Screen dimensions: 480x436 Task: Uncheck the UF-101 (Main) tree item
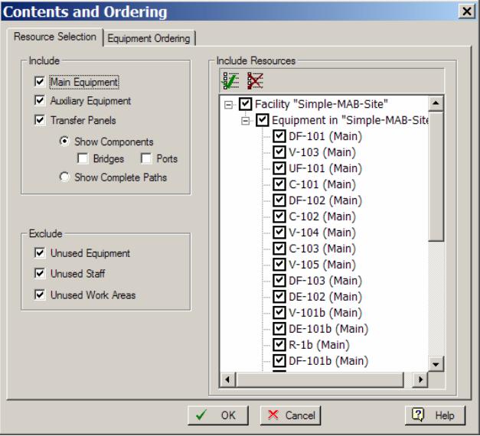click(279, 168)
